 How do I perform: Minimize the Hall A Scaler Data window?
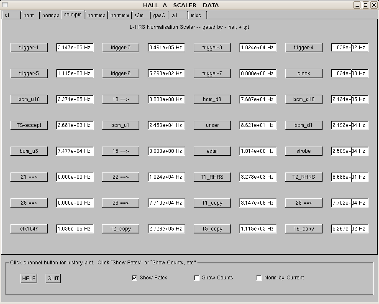pyautogui.click(x=358, y=5)
